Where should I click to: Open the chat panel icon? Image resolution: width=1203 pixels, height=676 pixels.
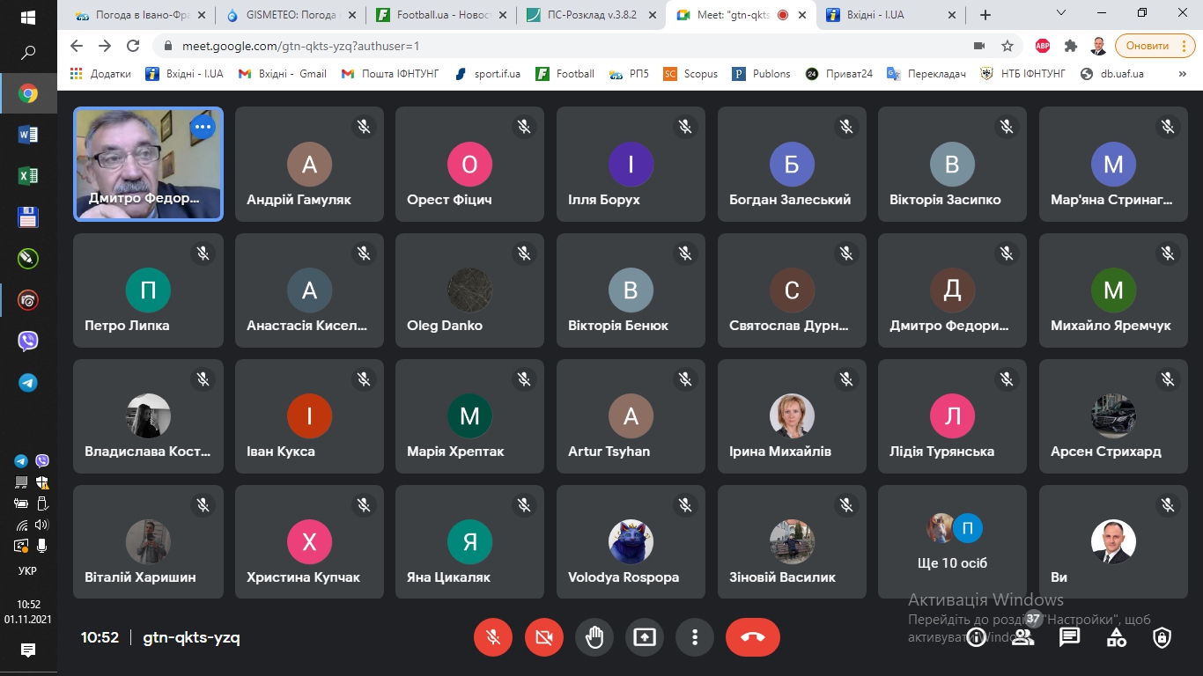click(1069, 637)
